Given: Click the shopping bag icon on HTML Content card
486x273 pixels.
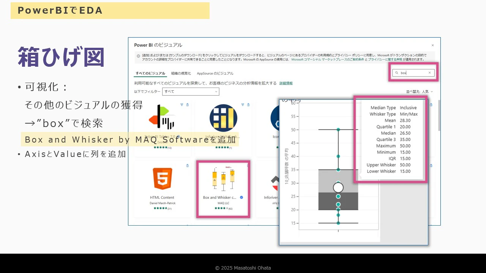Looking at the screenshot, I should pyautogui.click(x=188, y=166).
